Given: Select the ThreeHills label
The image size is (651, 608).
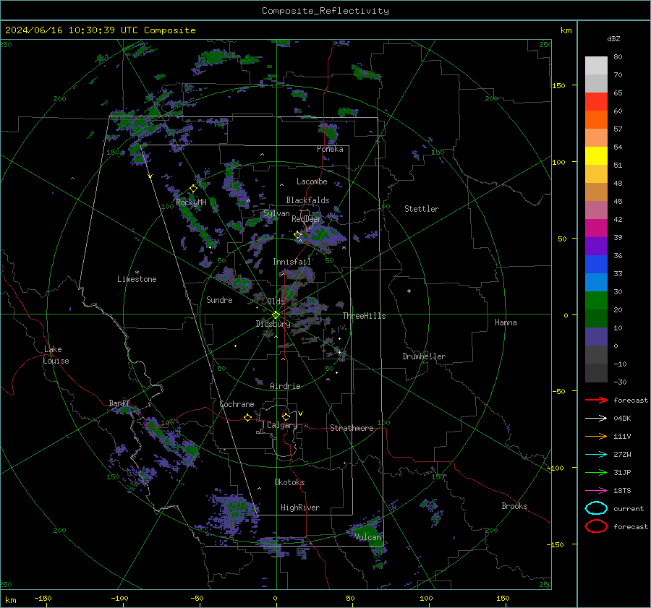Looking at the screenshot, I should (364, 316).
